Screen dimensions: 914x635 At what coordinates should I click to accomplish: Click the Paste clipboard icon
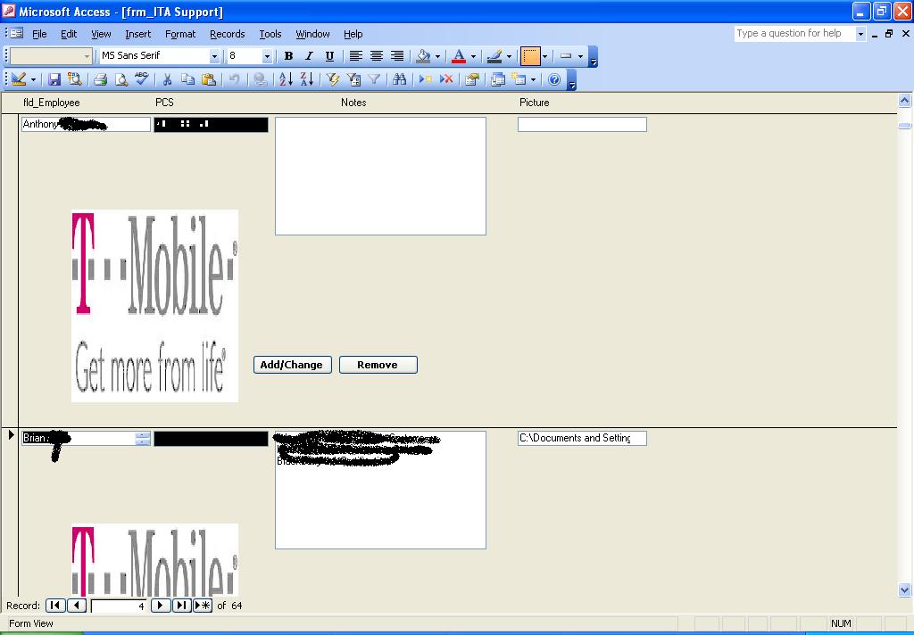pyautogui.click(x=208, y=79)
